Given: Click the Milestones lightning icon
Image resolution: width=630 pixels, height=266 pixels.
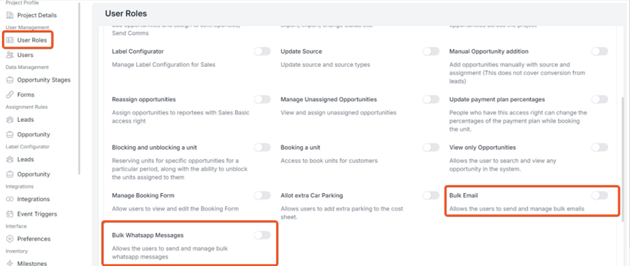Looking at the screenshot, I should (x=10, y=263).
